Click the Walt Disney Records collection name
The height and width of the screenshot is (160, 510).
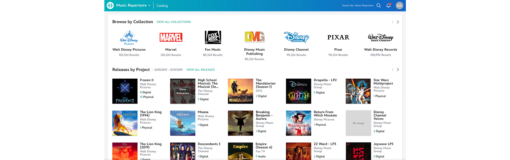(x=381, y=50)
